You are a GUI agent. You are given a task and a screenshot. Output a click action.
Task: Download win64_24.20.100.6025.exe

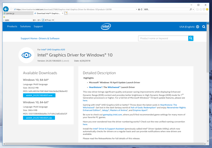click(x=39, y=95)
